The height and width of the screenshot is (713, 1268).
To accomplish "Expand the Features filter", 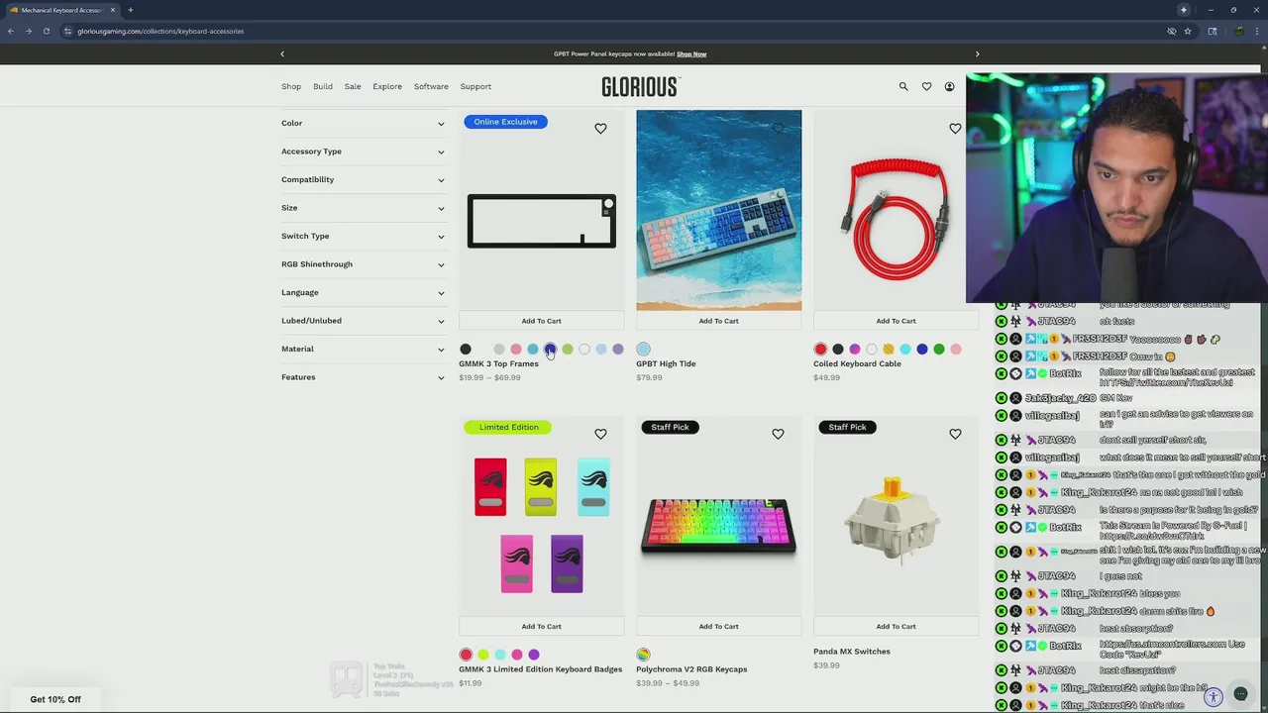I will click(363, 377).
